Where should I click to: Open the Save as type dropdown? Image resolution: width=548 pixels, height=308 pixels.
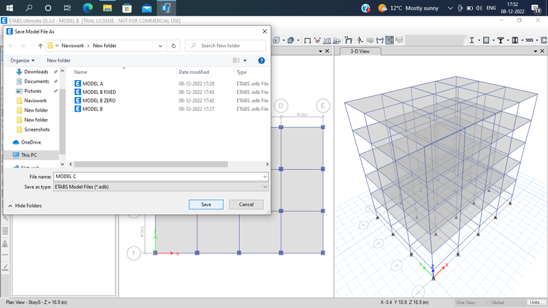point(265,187)
